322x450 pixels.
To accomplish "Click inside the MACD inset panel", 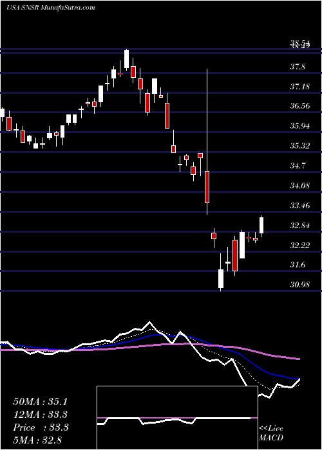I will click(x=177, y=418).
